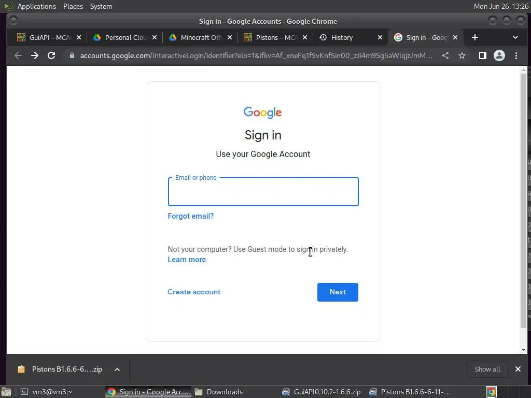Select Sign in - Google taskbar entry
The width and height of the screenshot is (531, 398).
(x=148, y=392)
